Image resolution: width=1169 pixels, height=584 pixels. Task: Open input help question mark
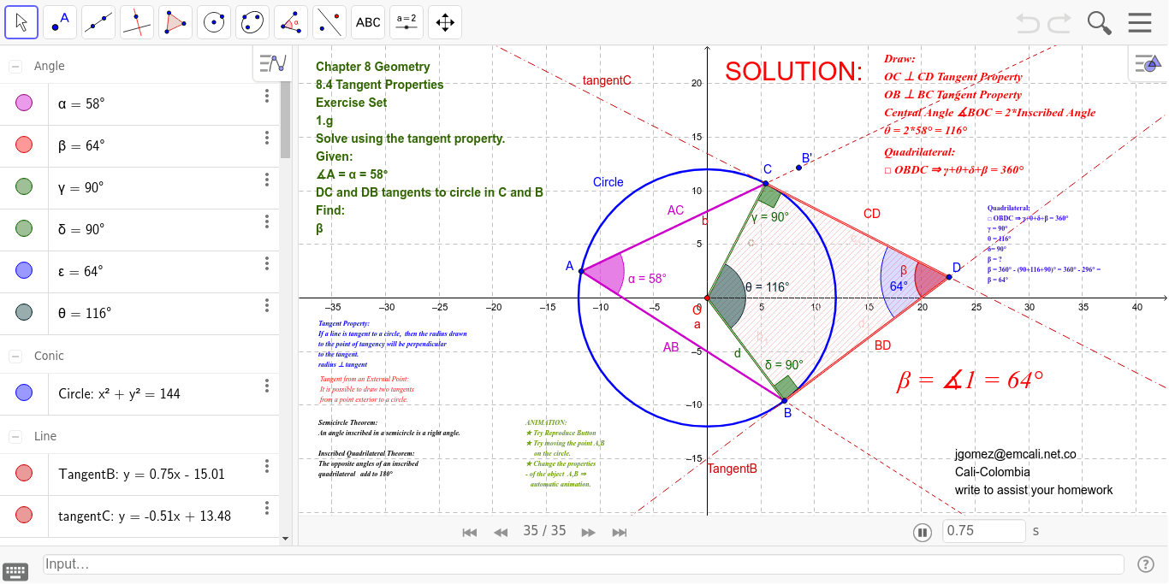coord(1146,564)
